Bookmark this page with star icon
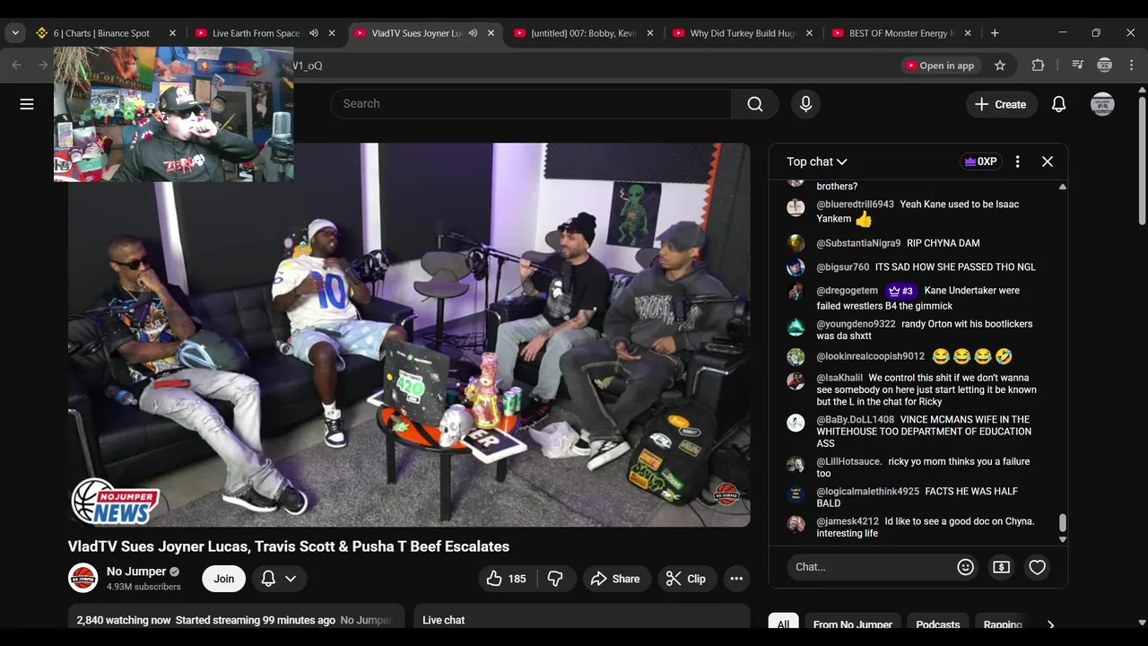This screenshot has width=1148, height=646. 1000,65
